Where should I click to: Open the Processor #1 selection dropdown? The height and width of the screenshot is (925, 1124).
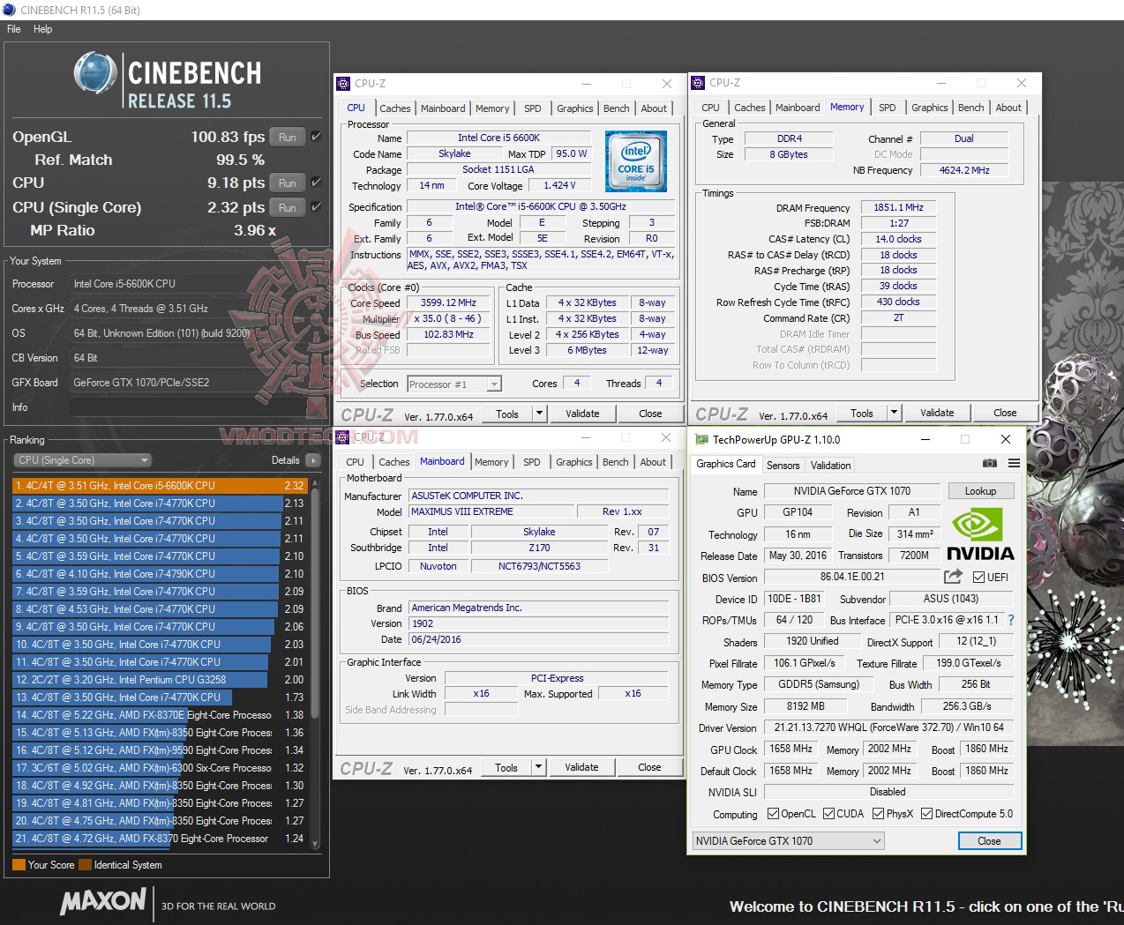454,384
